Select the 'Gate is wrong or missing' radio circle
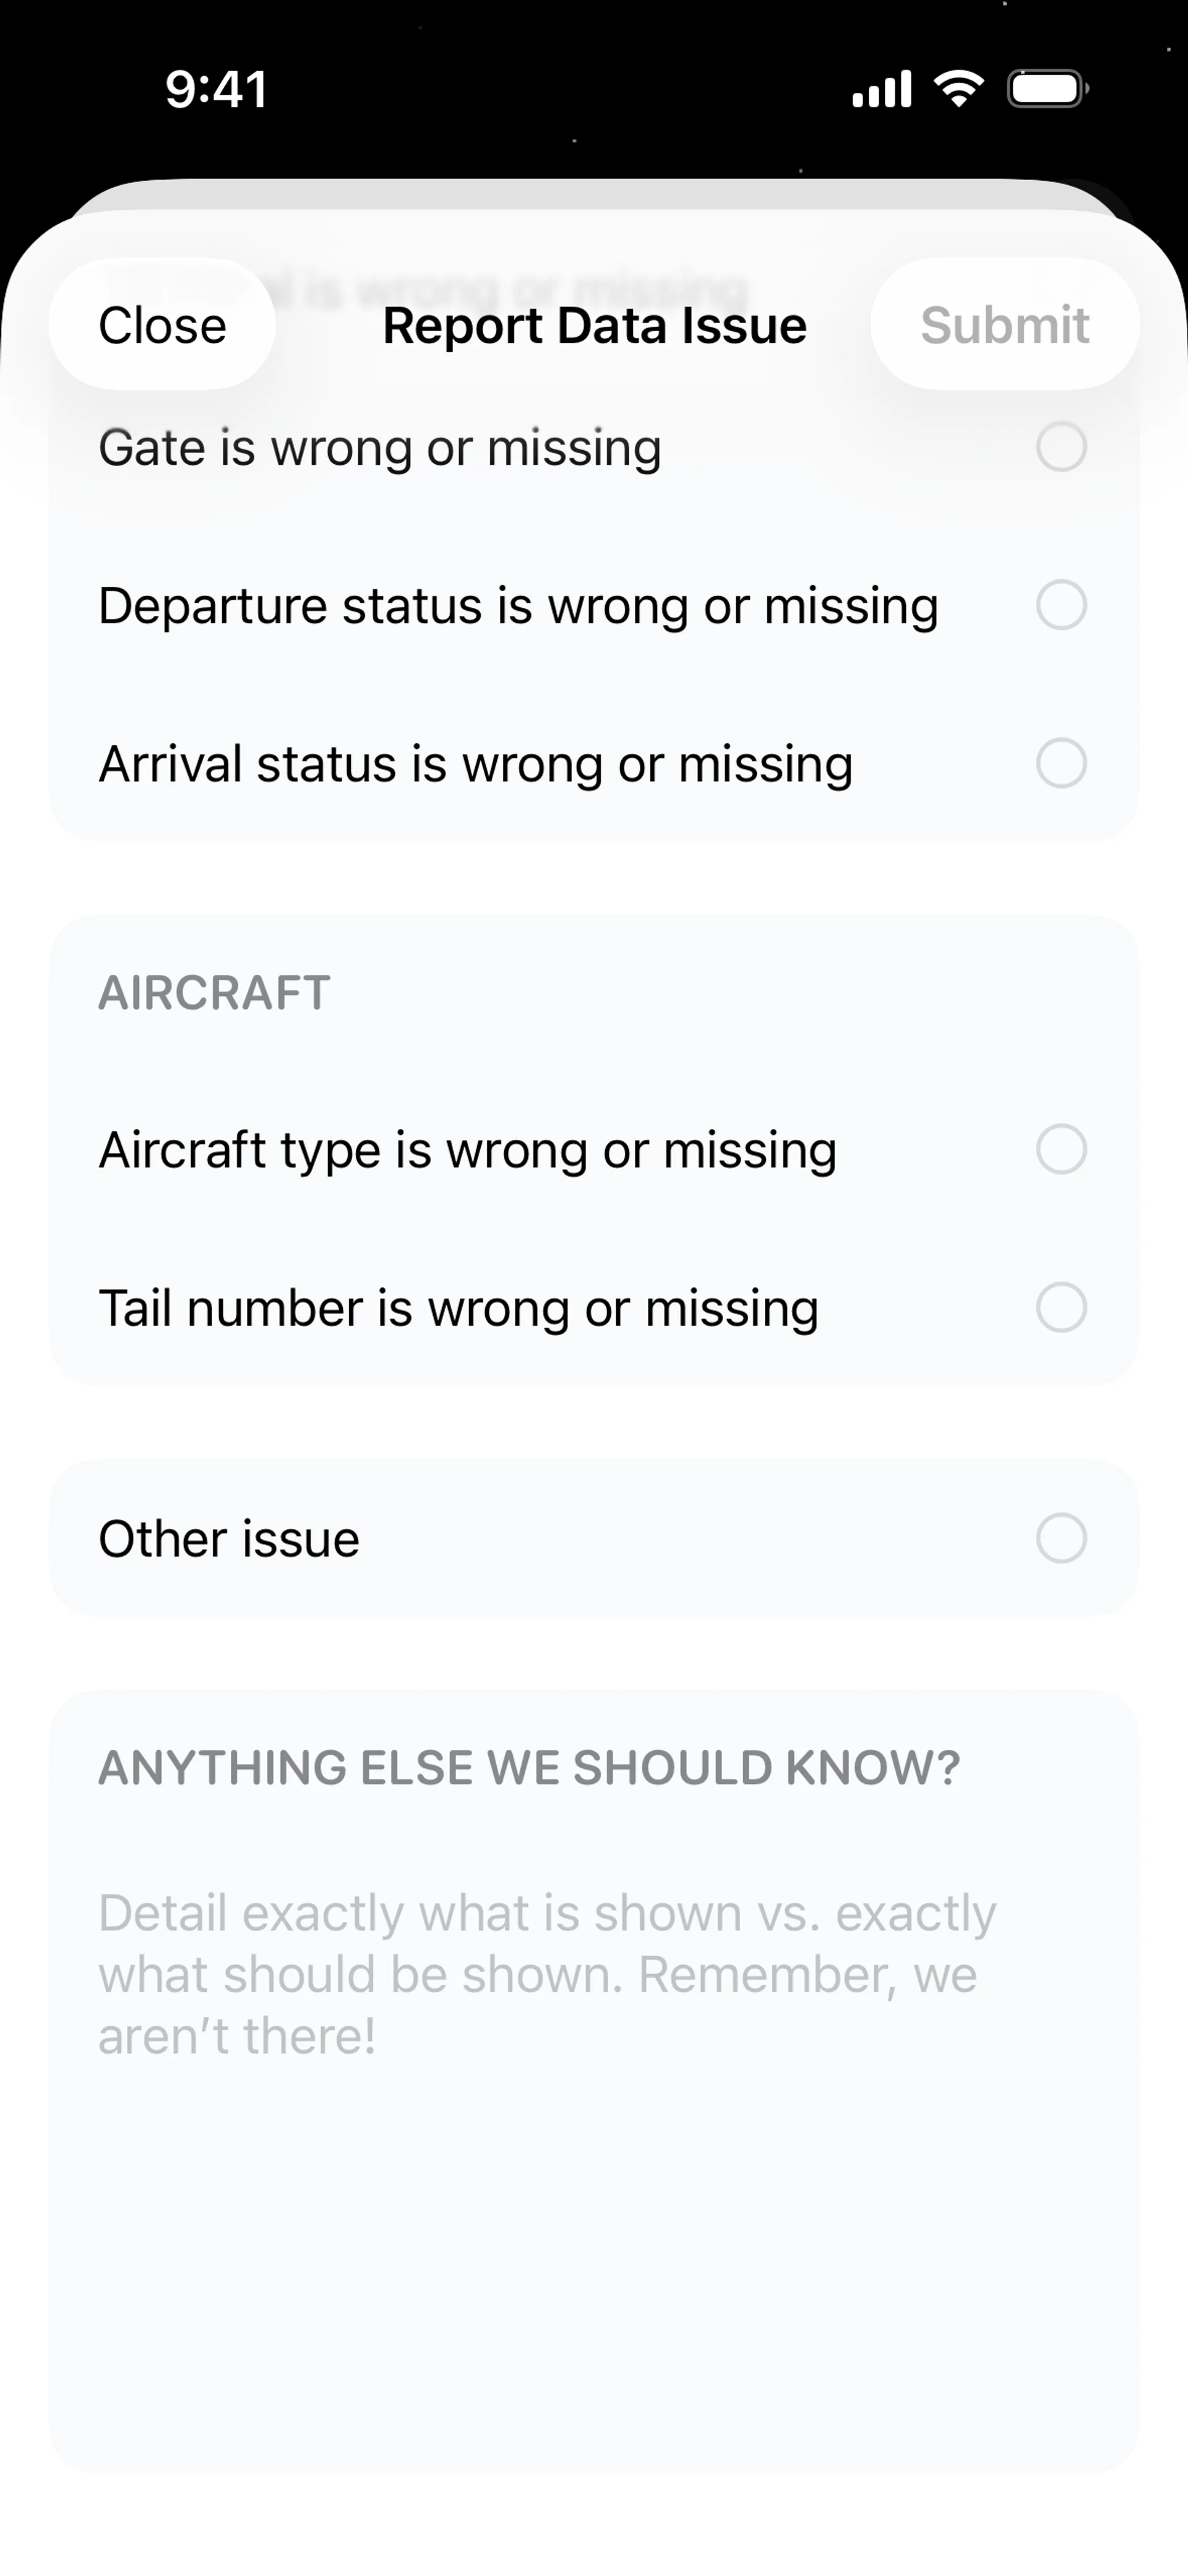This screenshot has height=2576, width=1188. (x=1061, y=447)
